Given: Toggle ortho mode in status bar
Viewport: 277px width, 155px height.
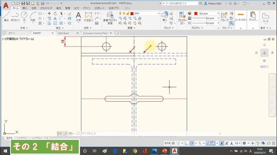Looking at the screenshot, I should click(187, 143).
